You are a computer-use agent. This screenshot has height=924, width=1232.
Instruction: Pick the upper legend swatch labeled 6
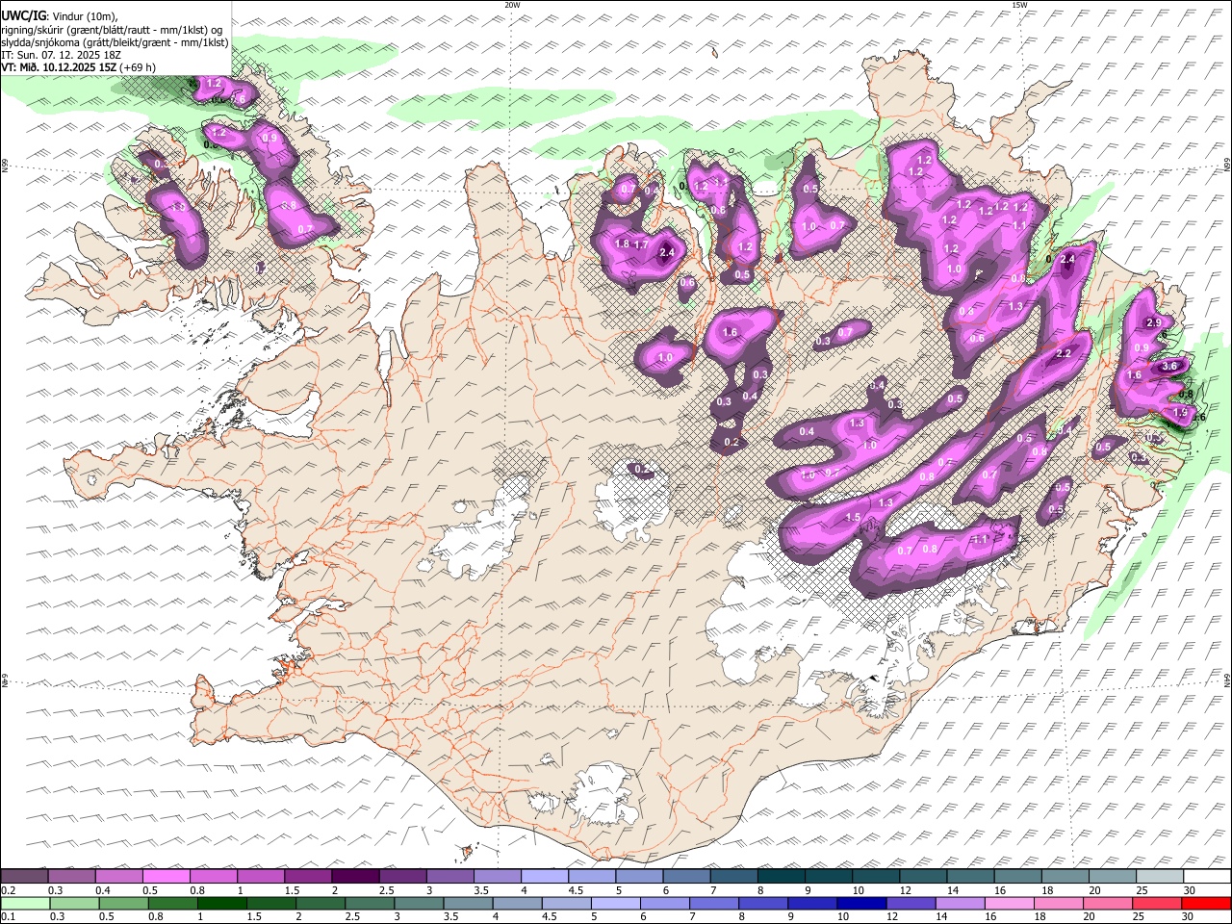click(x=687, y=876)
